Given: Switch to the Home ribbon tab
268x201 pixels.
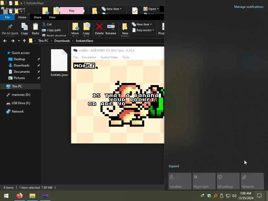Looking at the screenshot, I should click(22, 17).
